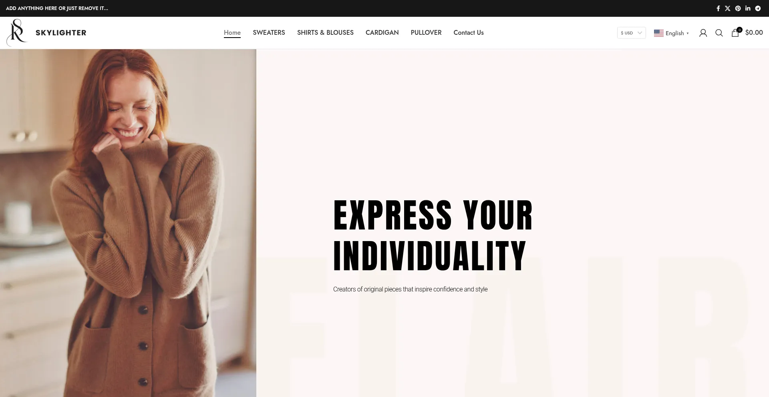
Task: Expand the USD currency dropdown
Action: [x=631, y=33]
